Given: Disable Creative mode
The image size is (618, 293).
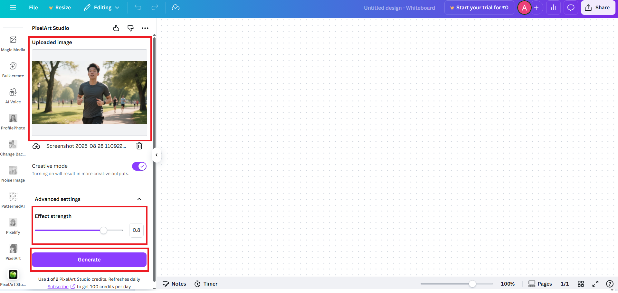Looking at the screenshot, I should pos(139,166).
